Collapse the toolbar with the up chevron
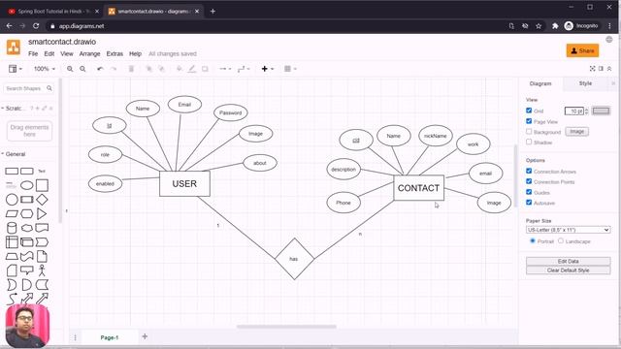621x349 pixels. pyautogui.click(x=609, y=69)
